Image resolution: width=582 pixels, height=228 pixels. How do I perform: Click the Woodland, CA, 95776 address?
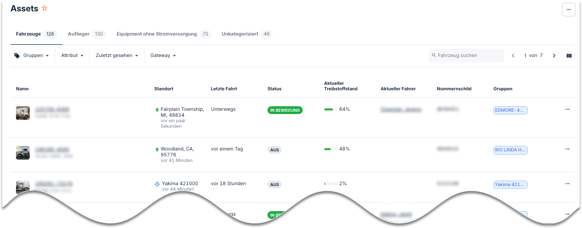177,152
